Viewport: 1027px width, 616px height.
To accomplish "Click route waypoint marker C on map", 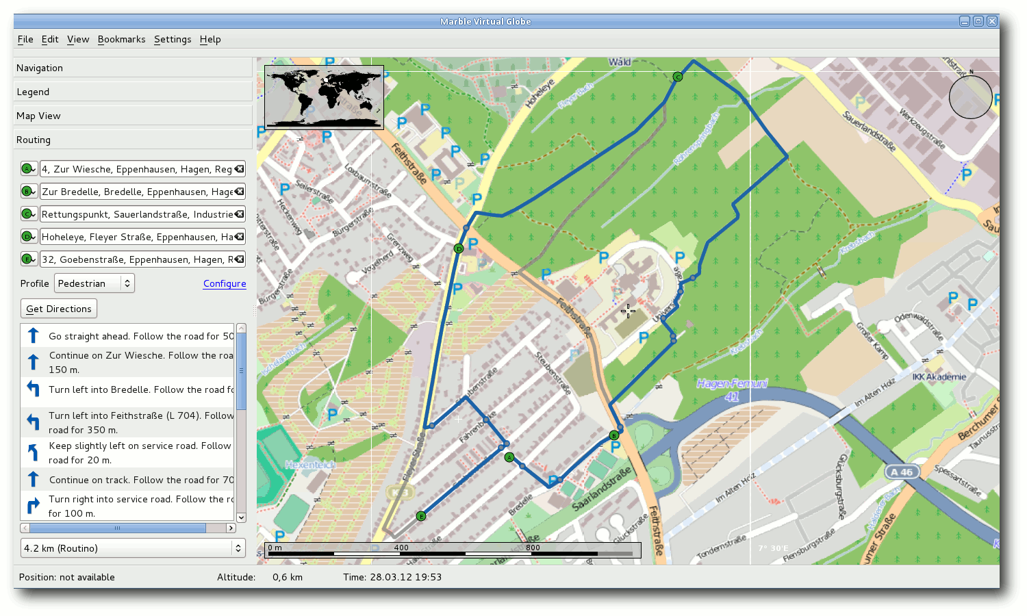I will point(677,77).
